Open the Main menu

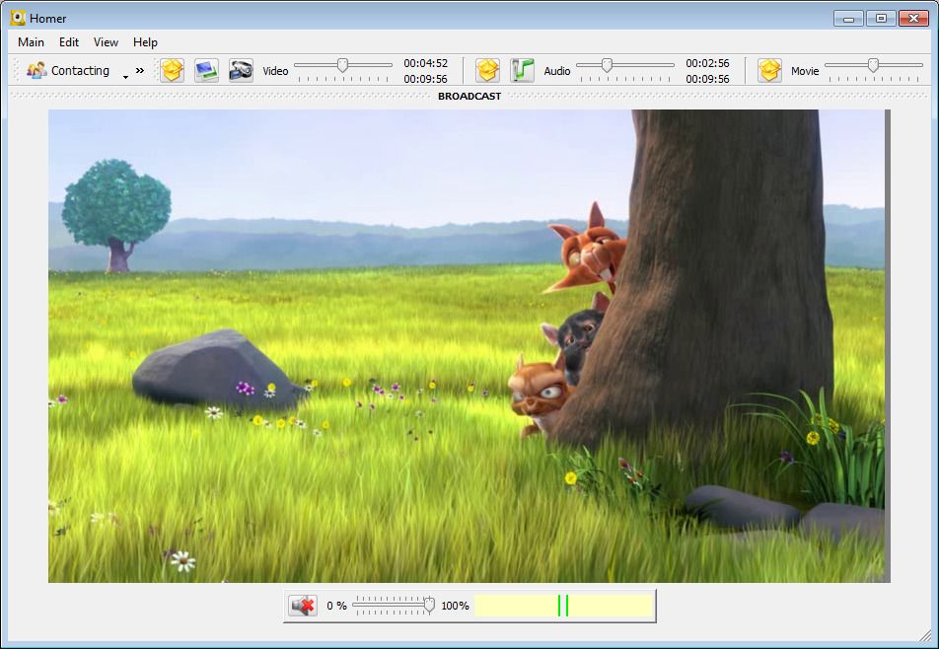(30, 42)
